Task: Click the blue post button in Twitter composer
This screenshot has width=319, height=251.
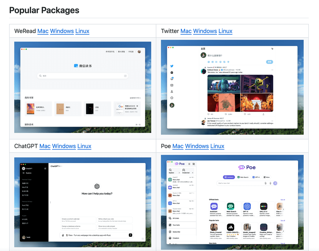Action: [x=269, y=62]
